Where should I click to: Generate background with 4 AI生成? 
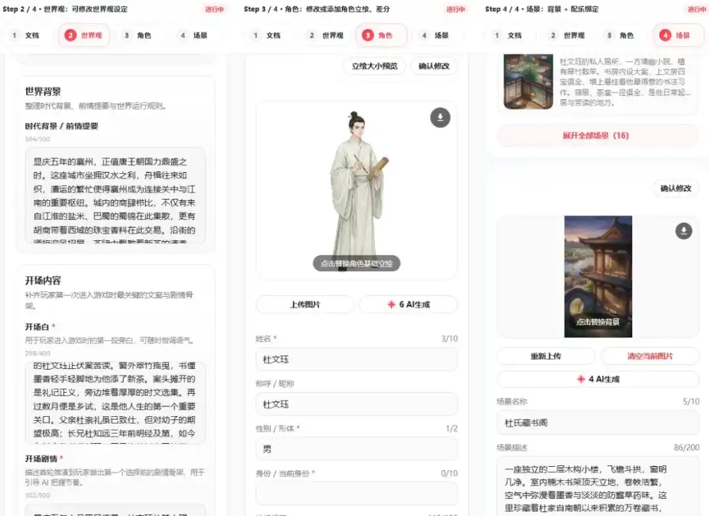[598, 379]
